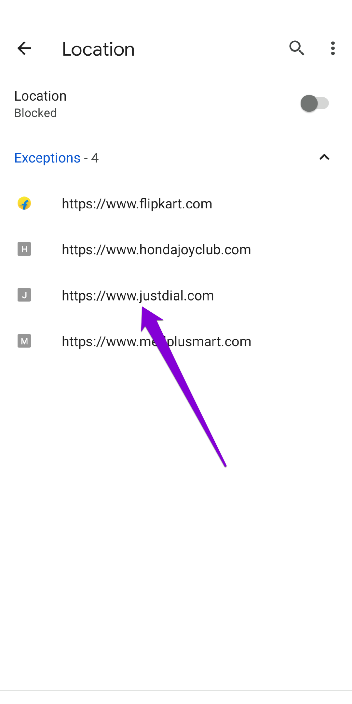
Task: Click the Flipkart favicon icon
Action: pos(24,204)
